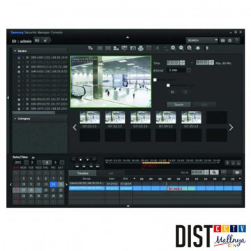The height and width of the screenshot is (251, 251).
Task: Click the question mark help icon
Action: pos(236,40)
